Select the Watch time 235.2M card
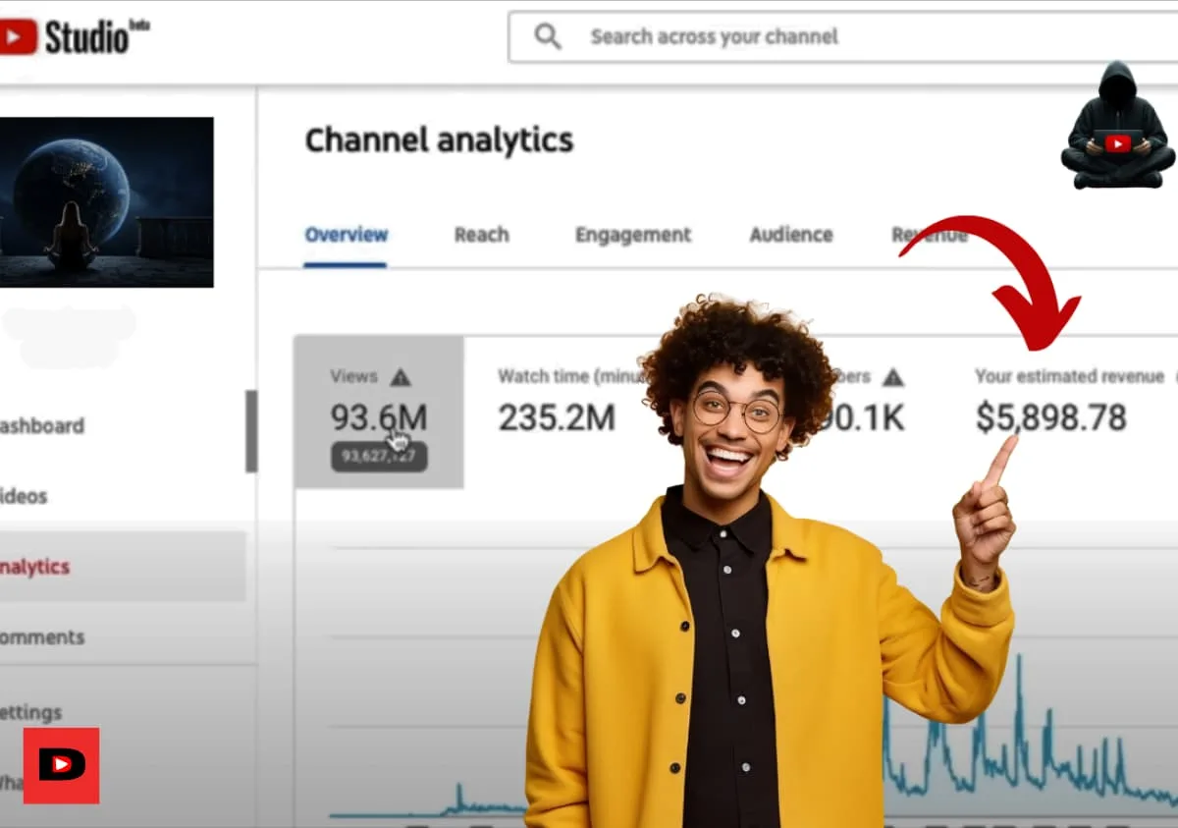Viewport: 1178px width, 828px height. [556, 417]
